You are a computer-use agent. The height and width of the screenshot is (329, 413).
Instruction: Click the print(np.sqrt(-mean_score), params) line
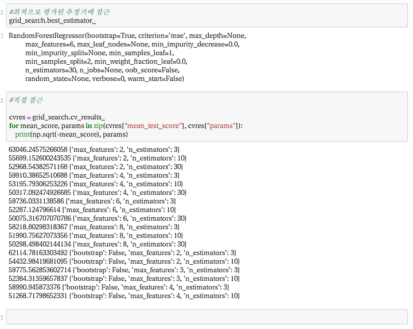coord(71,135)
